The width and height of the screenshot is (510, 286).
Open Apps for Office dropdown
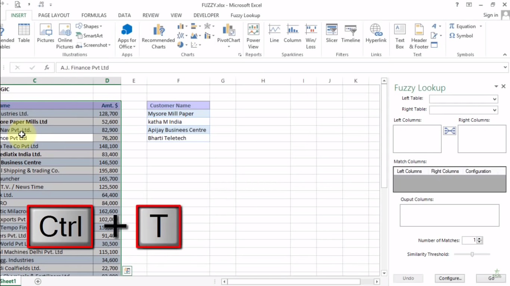(127, 36)
